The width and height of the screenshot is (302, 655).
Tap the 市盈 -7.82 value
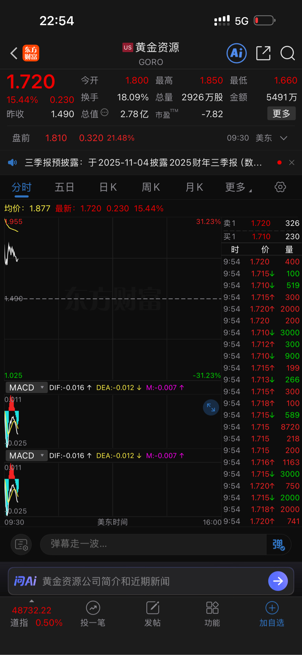point(212,114)
